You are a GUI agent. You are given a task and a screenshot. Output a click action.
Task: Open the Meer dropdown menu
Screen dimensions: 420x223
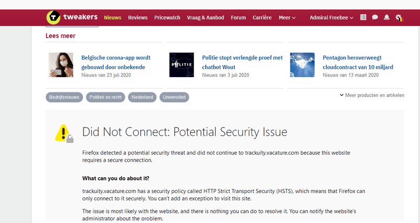287,18
